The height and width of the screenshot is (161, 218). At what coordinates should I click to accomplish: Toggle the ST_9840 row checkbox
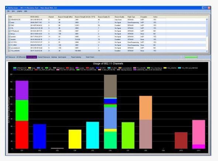9,45
